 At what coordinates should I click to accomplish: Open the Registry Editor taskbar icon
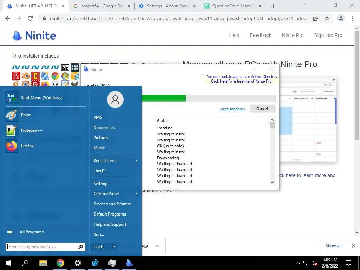tap(95, 263)
